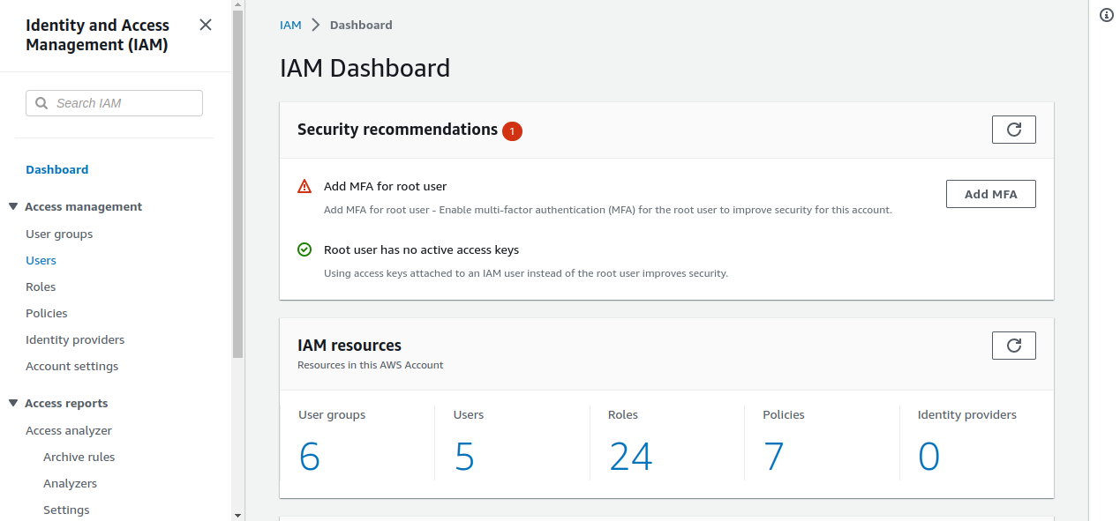Focus the Search IAM field
This screenshot has height=521, width=1120.
coord(114,103)
